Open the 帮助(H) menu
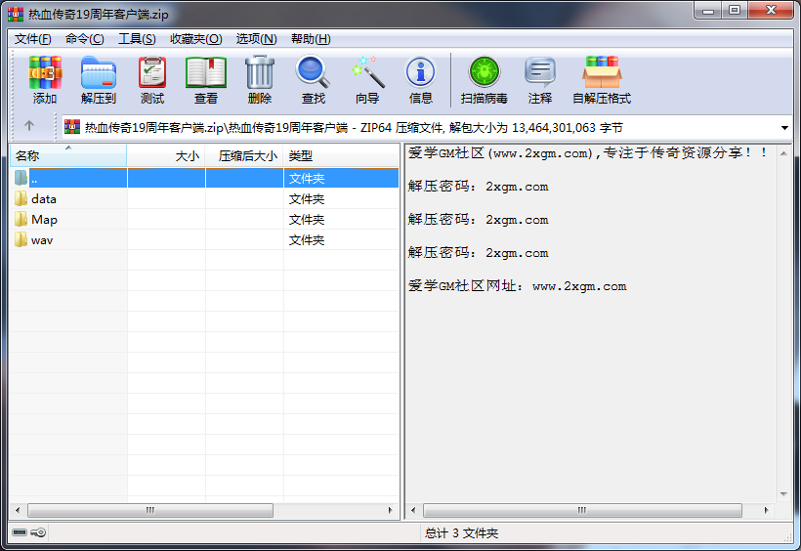 pos(311,39)
